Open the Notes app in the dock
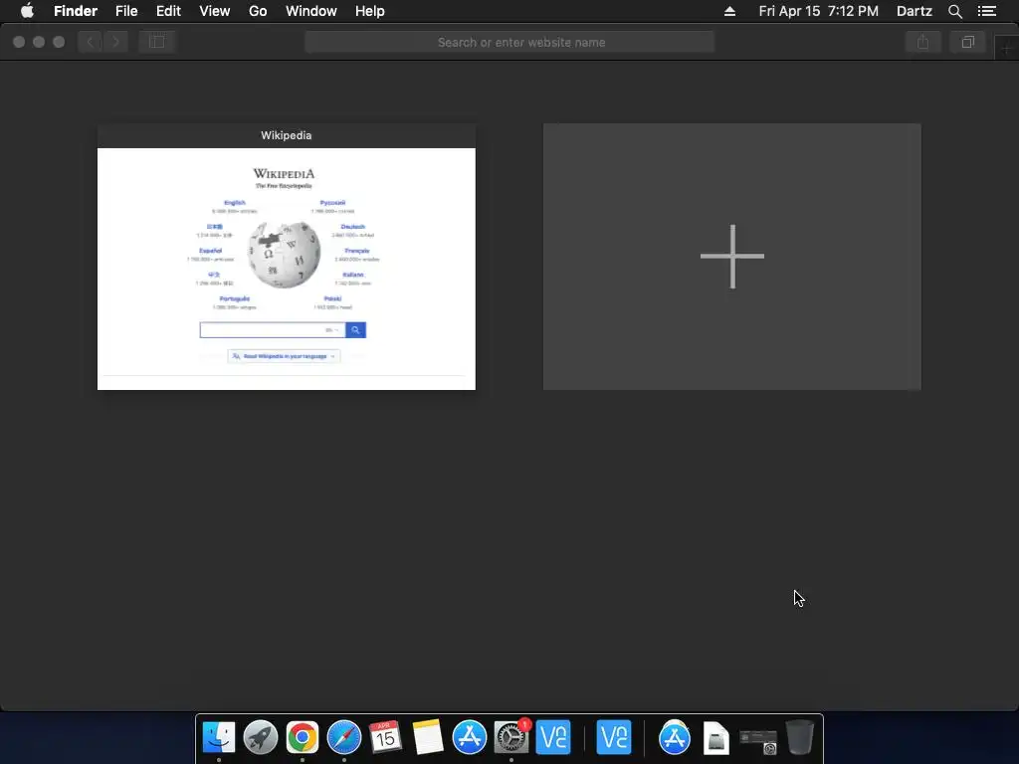This screenshot has height=764, width=1019. pyautogui.click(x=427, y=737)
